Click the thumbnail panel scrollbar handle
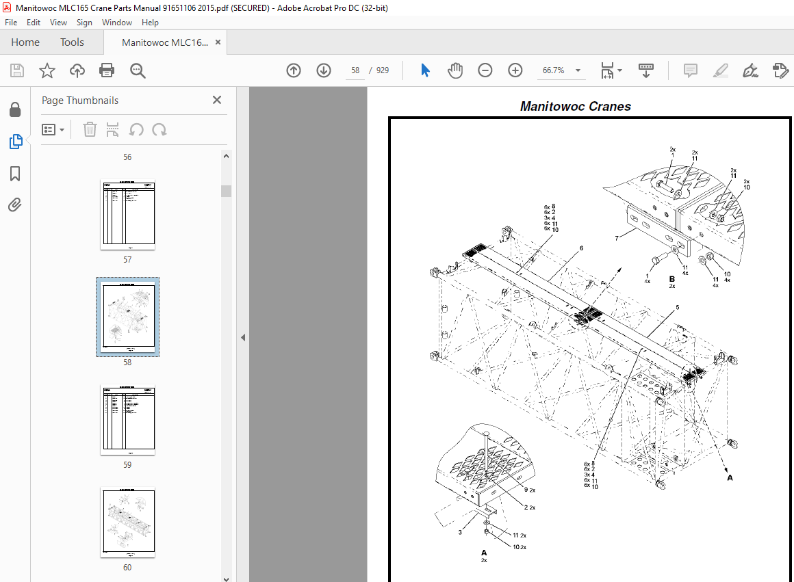Viewport: 794px width, 582px height. [227, 191]
